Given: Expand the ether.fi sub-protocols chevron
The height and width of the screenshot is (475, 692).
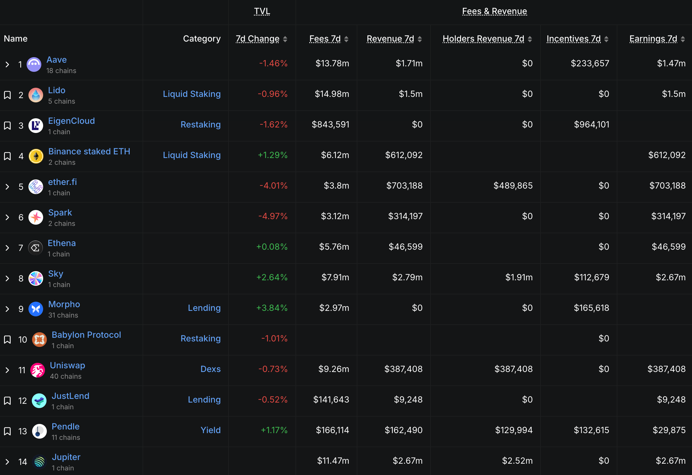Looking at the screenshot, I should pos(7,187).
